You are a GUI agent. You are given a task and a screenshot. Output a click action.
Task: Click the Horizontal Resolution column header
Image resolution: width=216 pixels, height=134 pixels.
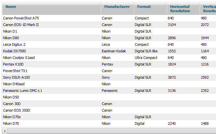coord(180,9)
